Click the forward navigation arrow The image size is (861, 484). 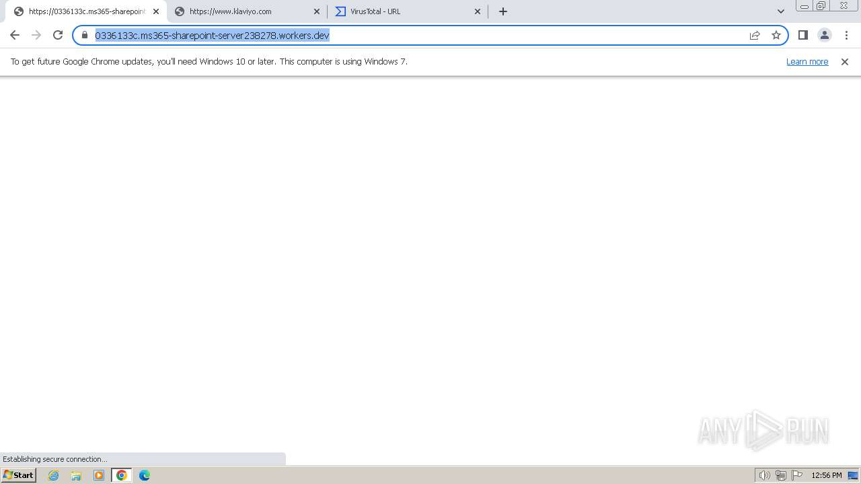[36, 35]
